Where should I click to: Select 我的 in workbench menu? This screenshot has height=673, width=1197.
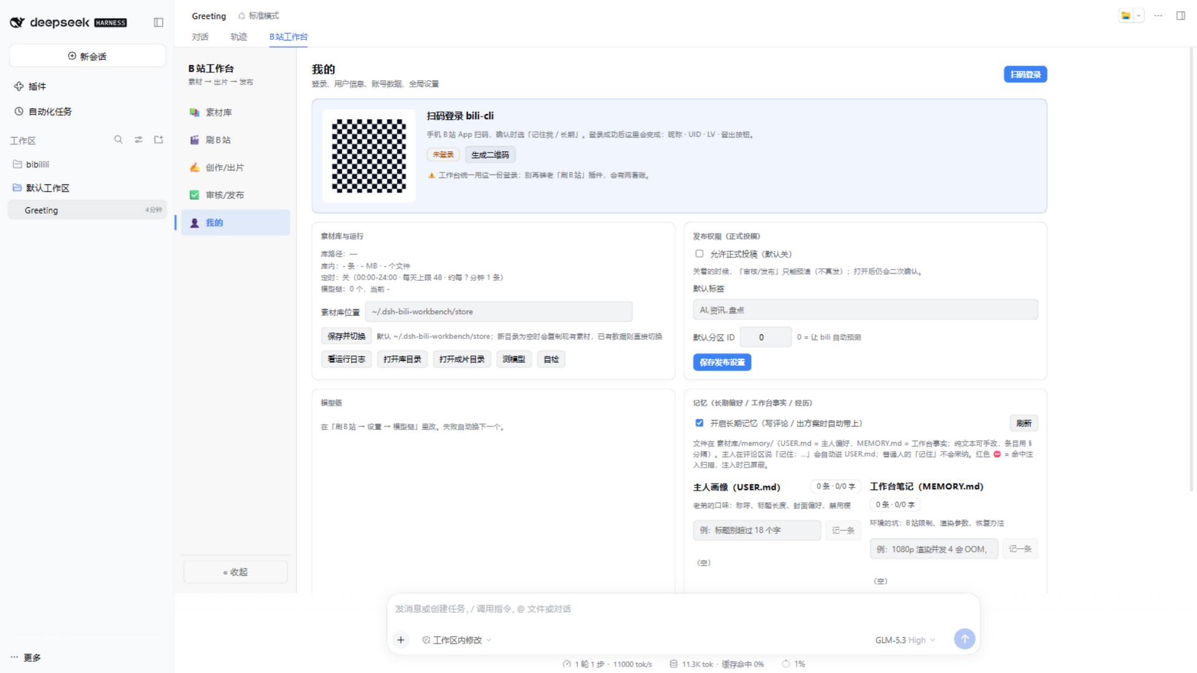tap(236, 222)
